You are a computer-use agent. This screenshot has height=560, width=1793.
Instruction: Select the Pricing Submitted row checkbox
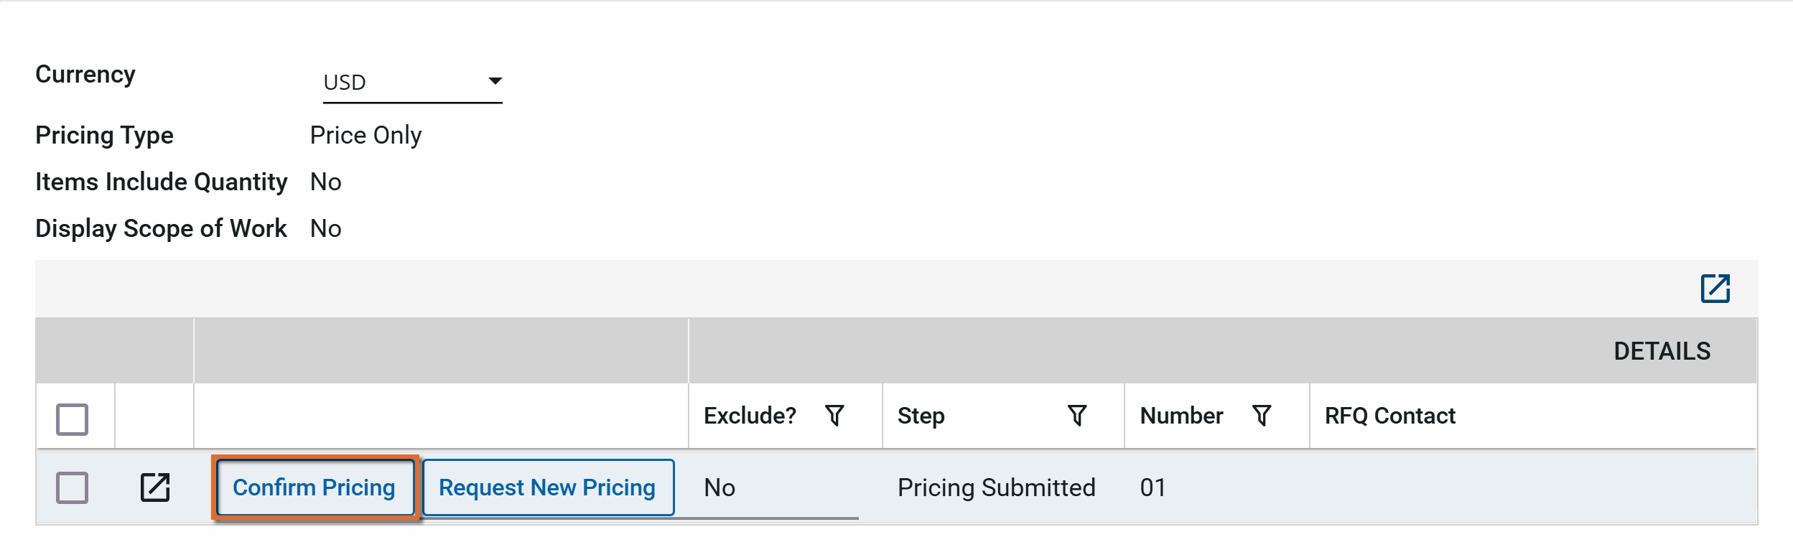click(73, 487)
